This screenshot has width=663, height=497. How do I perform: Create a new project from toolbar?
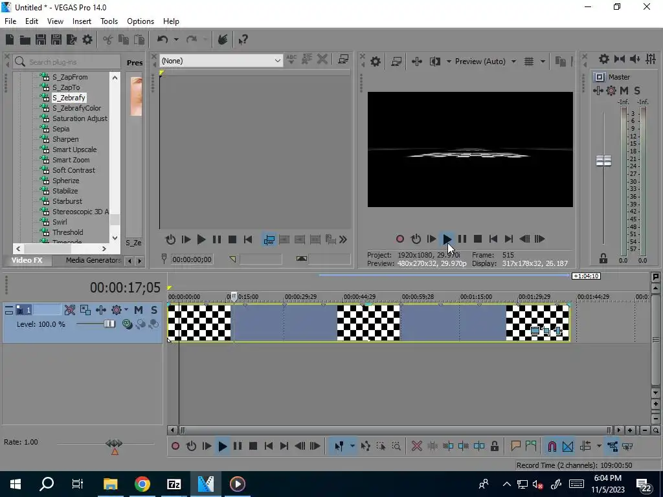[x=9, y=39]
